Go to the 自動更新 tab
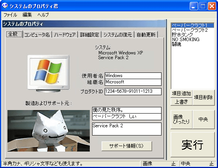Image resolution: width=218 pixels, height=168 pixels. [x=146, y=34]
